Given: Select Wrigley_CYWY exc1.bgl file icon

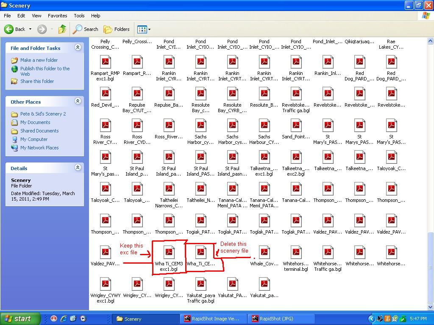Looking at the screenshot, I should (105, 284).
